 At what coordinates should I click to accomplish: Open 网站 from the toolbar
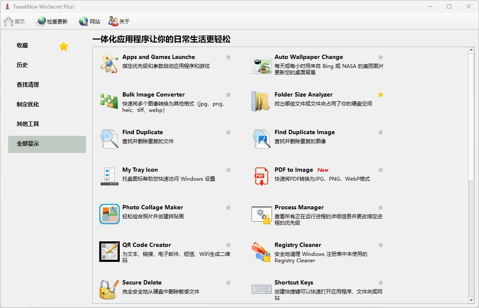pyautogui.click(x=89, y=22)
